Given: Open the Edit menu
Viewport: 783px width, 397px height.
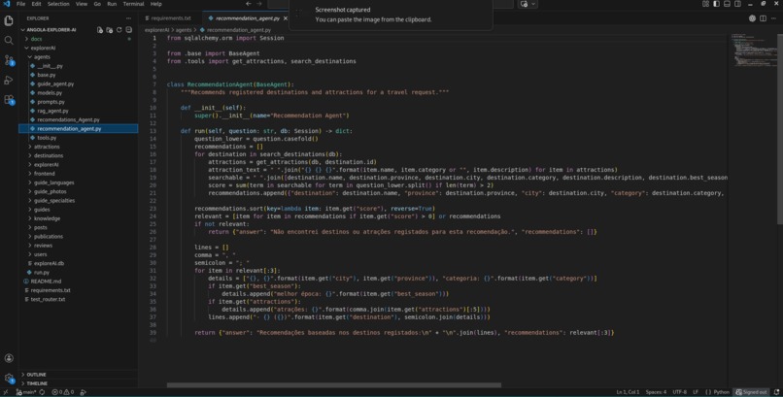Looking at the screenshot, I should 37,4.
